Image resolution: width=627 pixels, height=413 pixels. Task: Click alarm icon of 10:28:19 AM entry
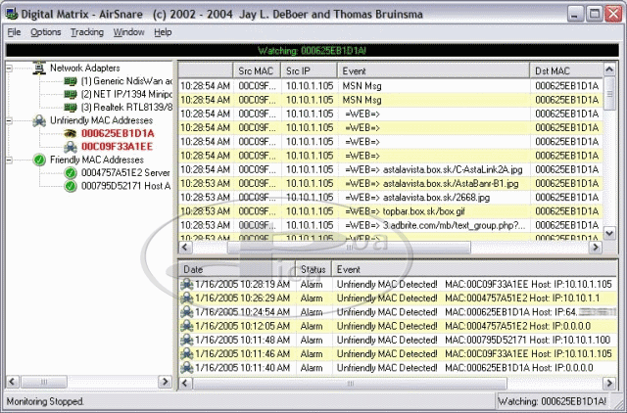(187, 284)
